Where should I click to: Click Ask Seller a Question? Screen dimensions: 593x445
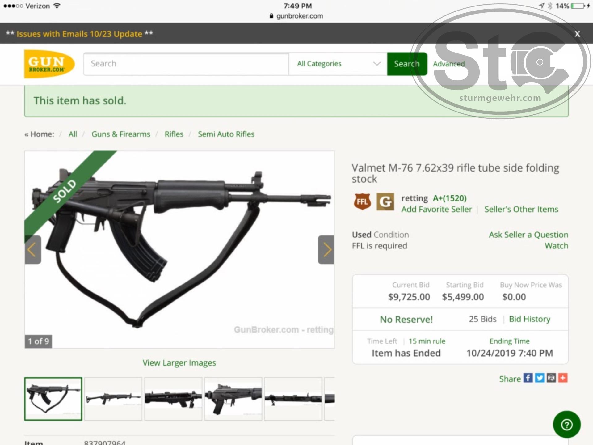[x=528, y=235]
